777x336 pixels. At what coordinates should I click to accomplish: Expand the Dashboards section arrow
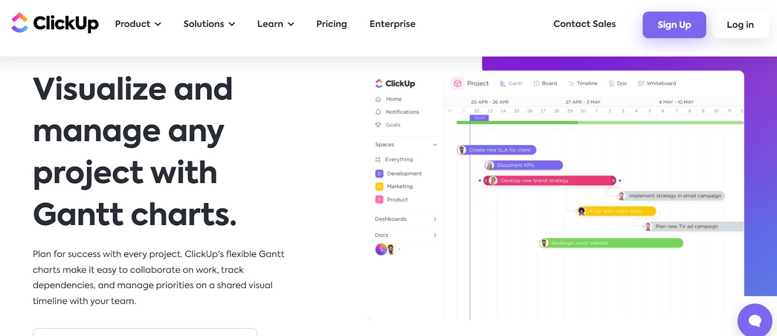[435, 219]
